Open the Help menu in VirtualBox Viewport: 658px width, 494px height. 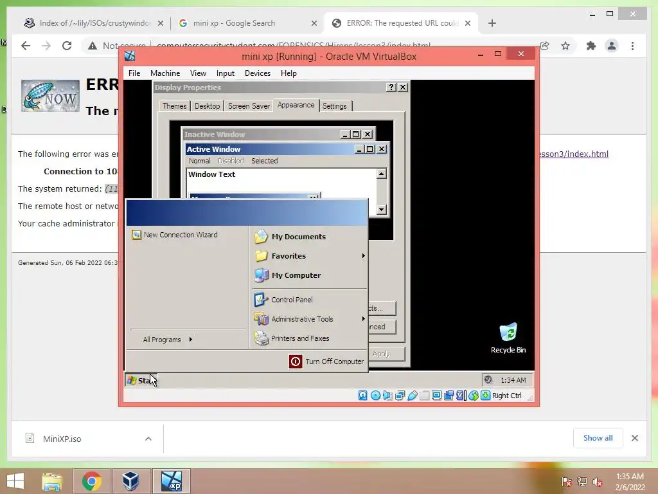(x=289, y=73)
